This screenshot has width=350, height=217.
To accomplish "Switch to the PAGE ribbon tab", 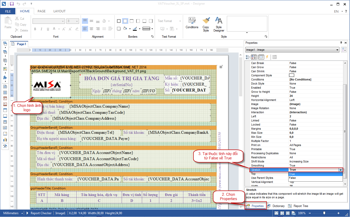I will click(42, 11).
